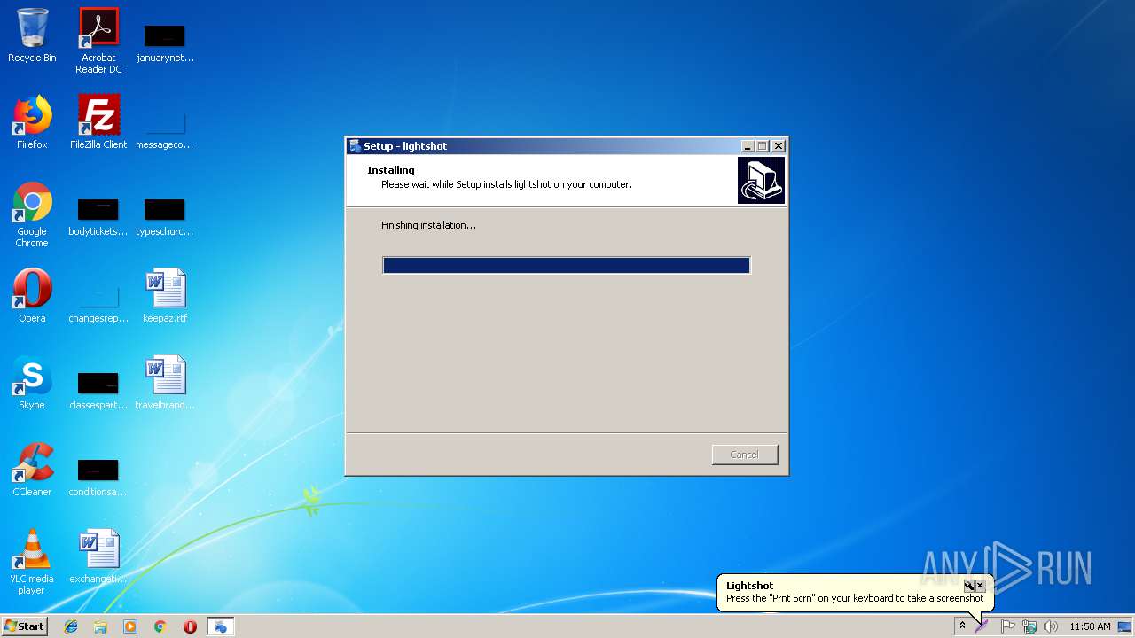Screen dimensions: 1135x638
Task: Open Firefox desktop shortcut
Action: click(32, 122)
